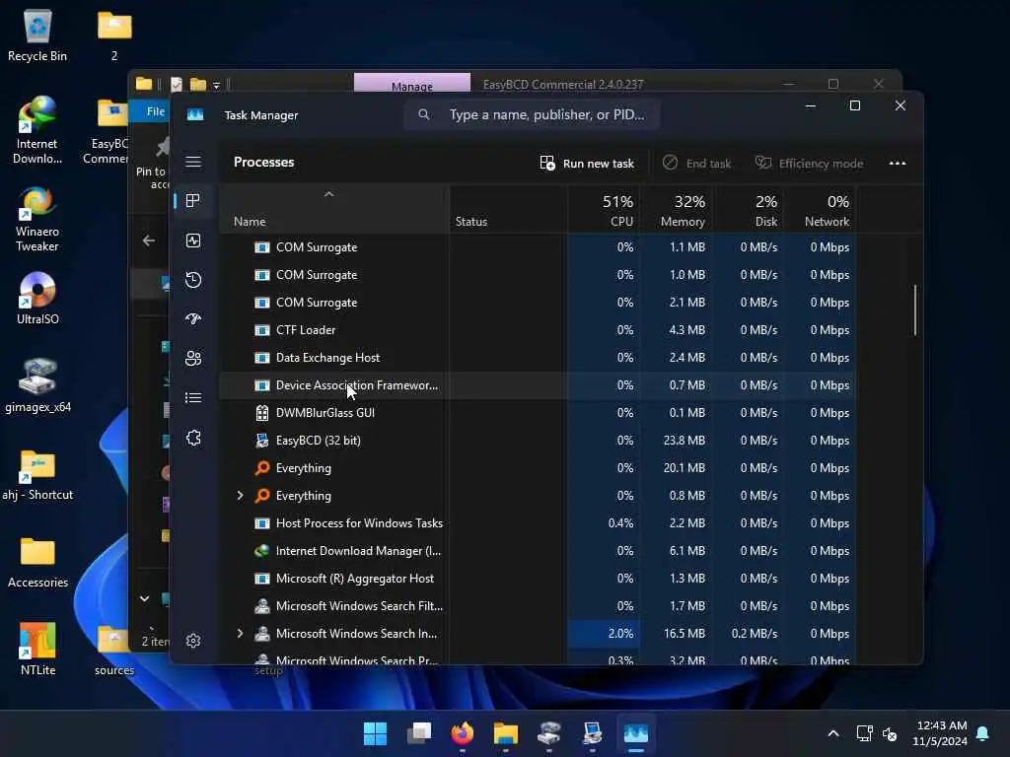
Task: Click the EasyBCD process icon in list
Action: 262,441
